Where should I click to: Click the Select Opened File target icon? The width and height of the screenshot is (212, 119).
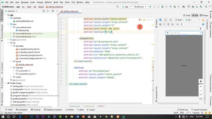[44, 11]
